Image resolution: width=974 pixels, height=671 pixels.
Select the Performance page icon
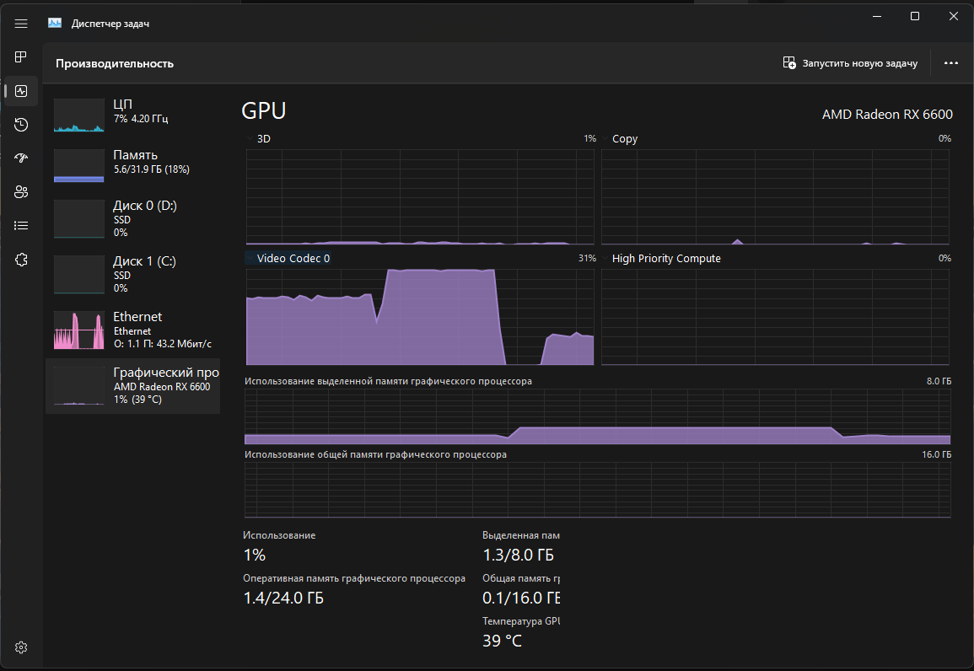click(21, 91)
